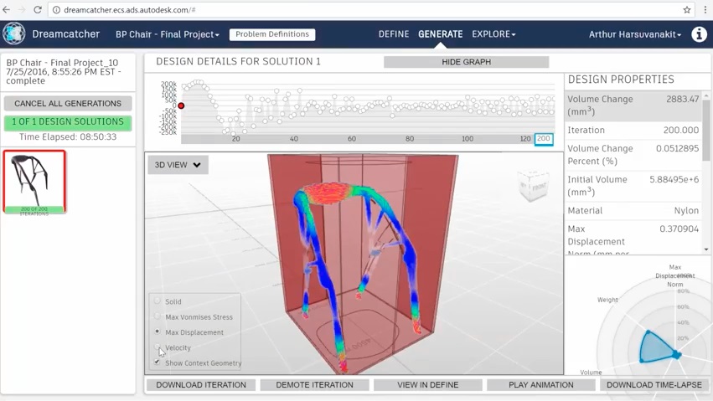Click DEMOTE ITERATION button

coord(315,384)
